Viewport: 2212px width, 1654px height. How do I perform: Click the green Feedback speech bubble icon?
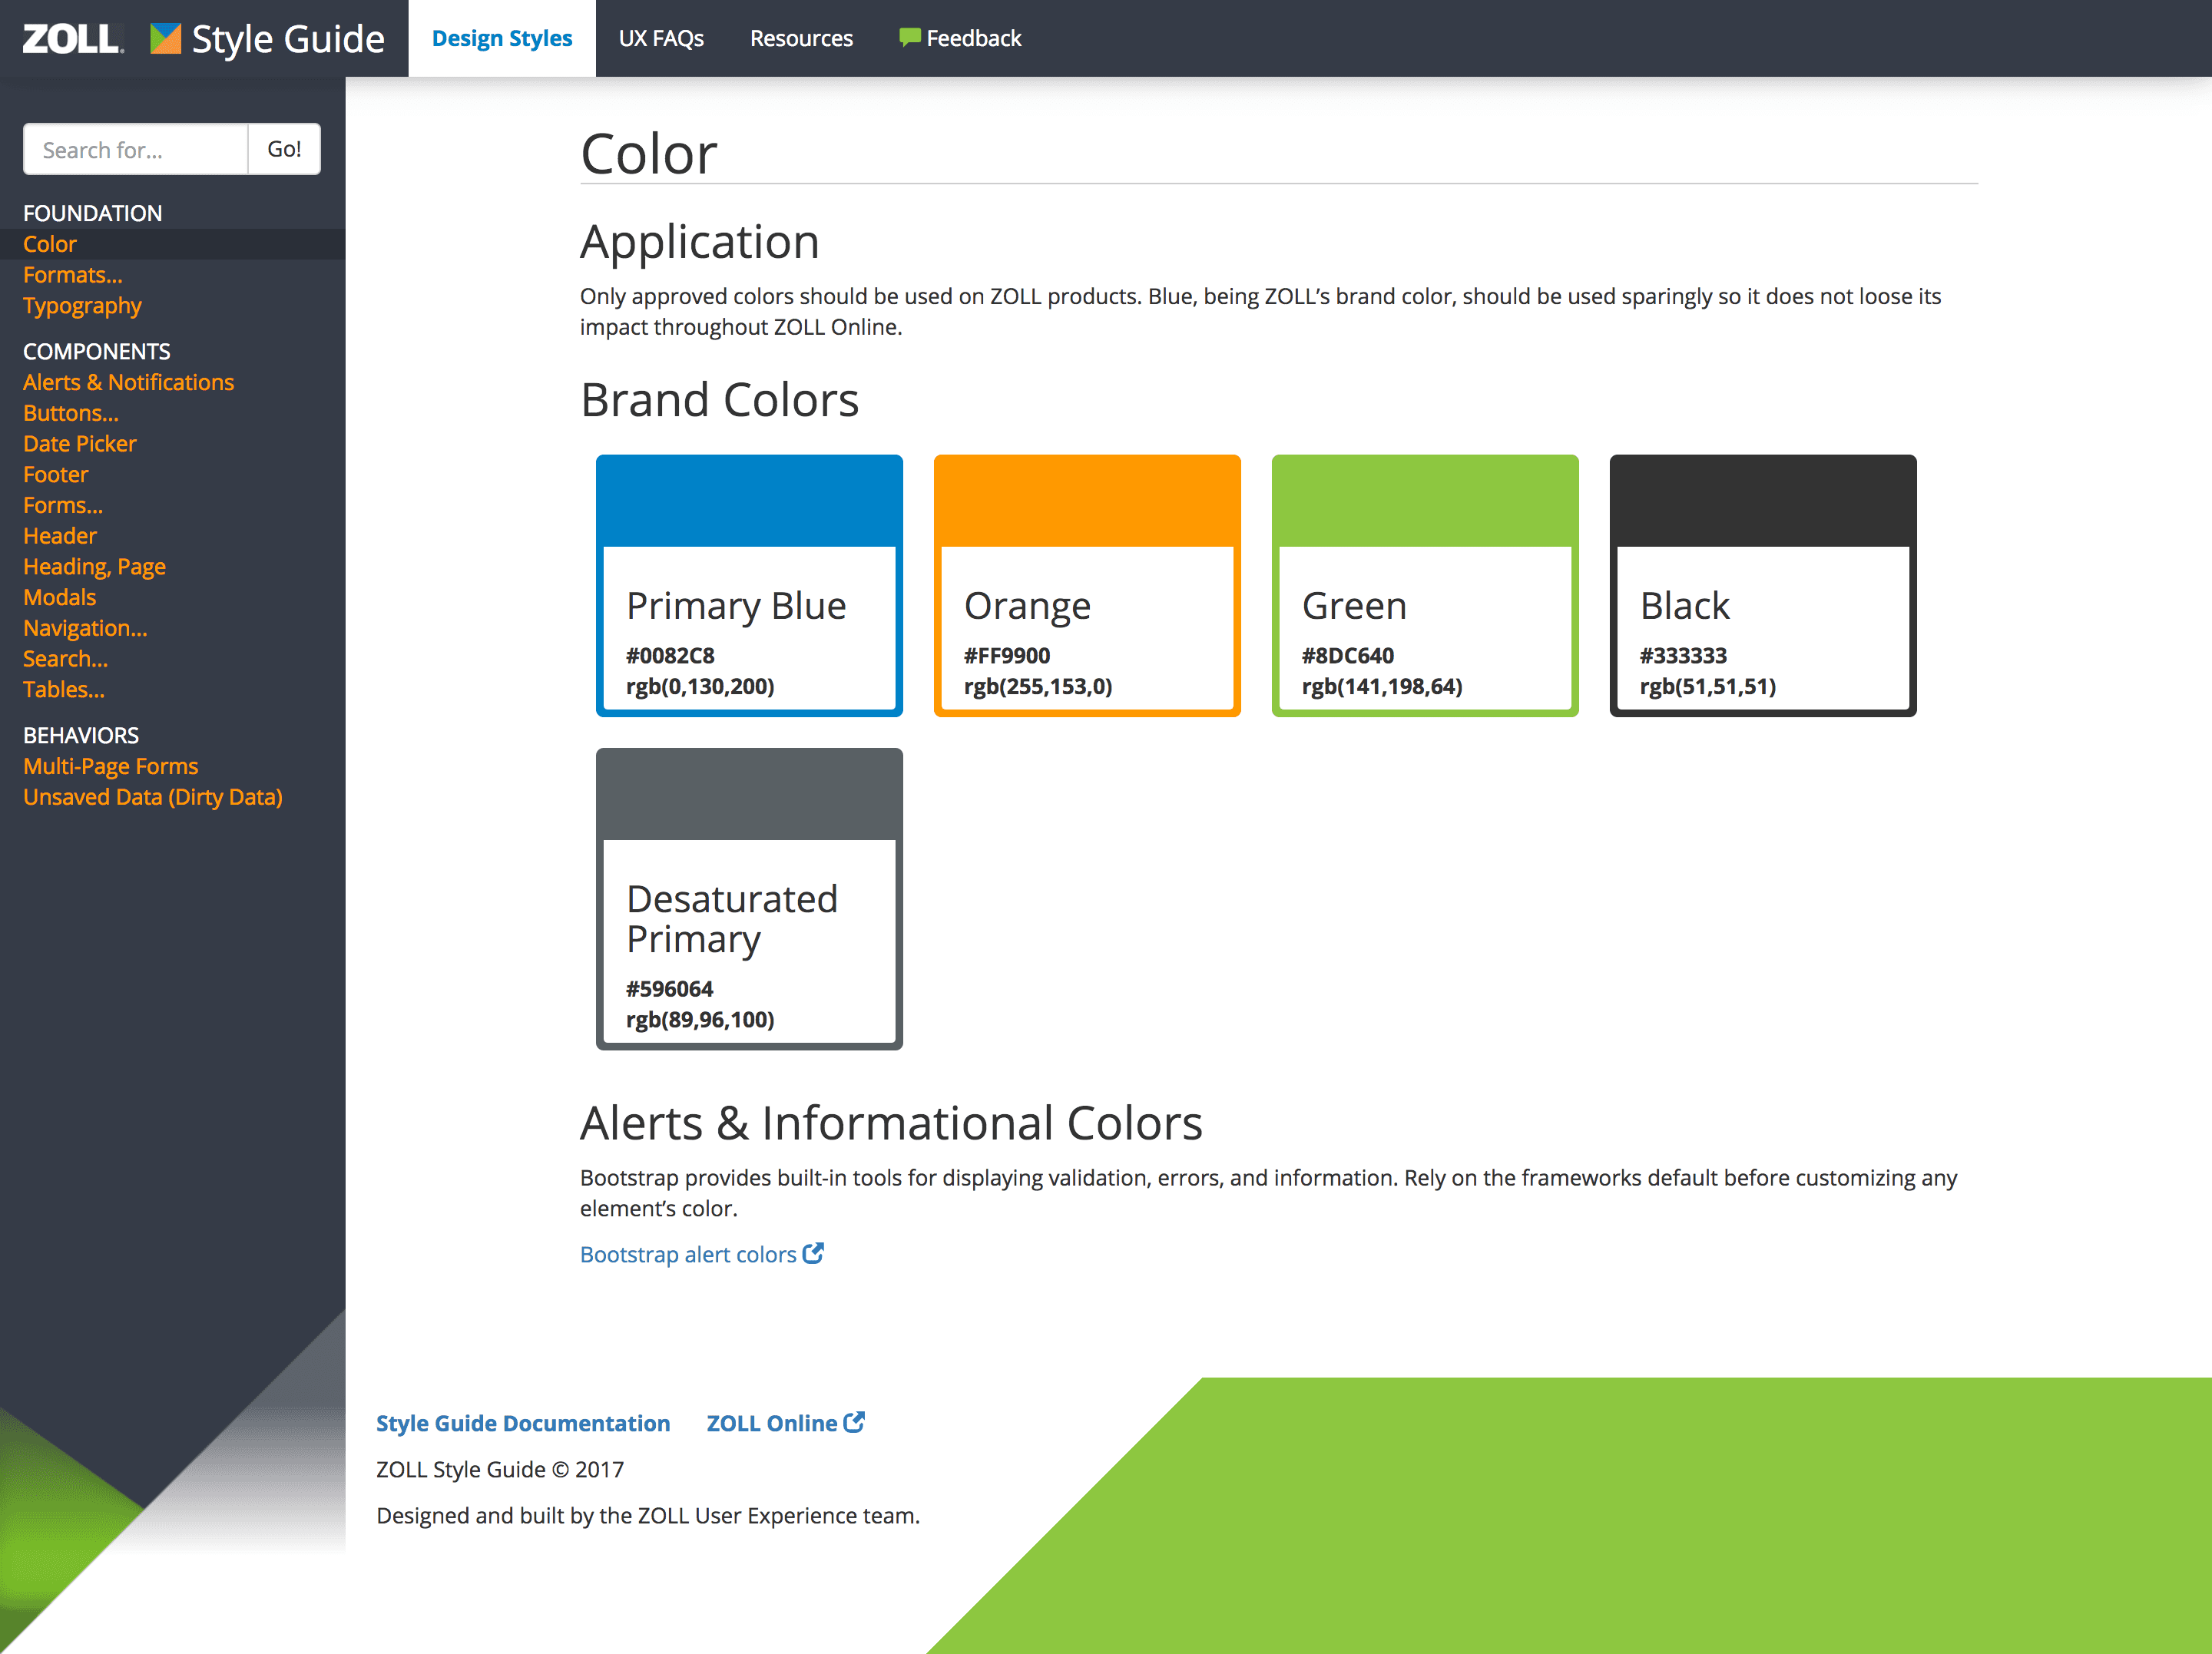click(909, 38)
